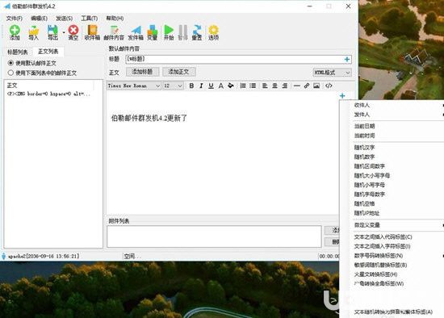Choose 当前时间 from the popup menu
444x318 pixels.
tap(364, 136)
